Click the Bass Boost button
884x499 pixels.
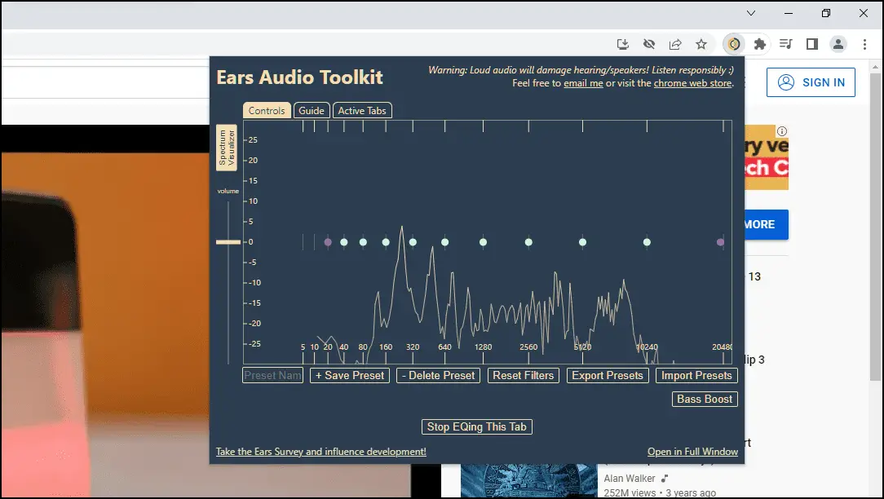[x=705, y=400]
